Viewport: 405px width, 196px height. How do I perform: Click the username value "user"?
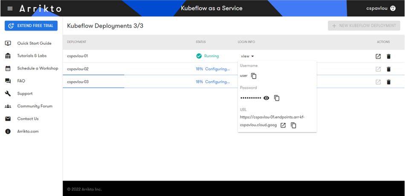coord(244,76)
